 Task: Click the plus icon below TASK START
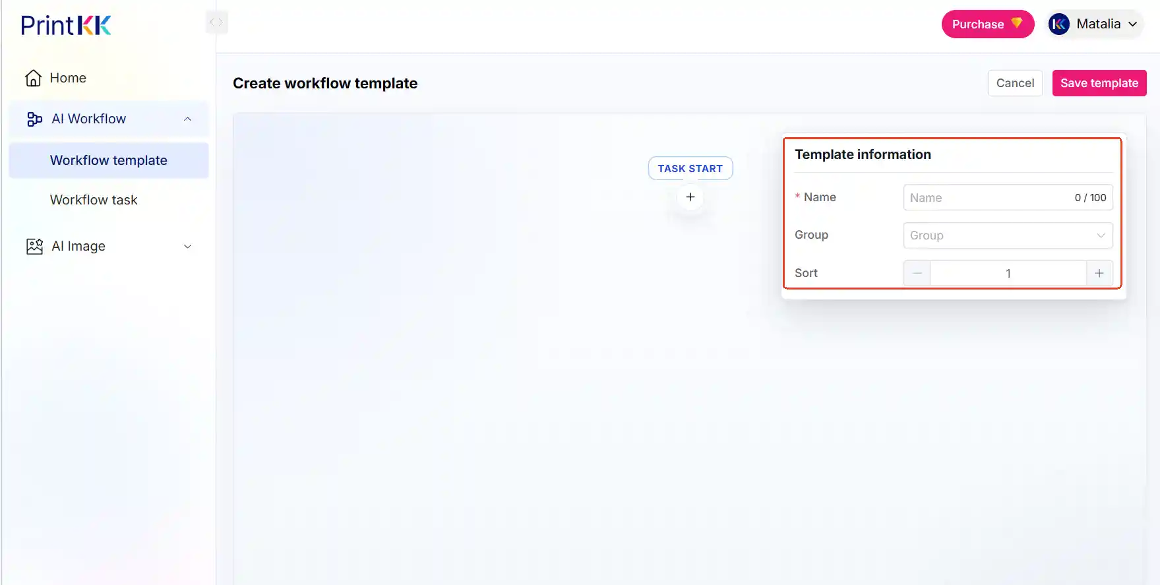(690, 197)
